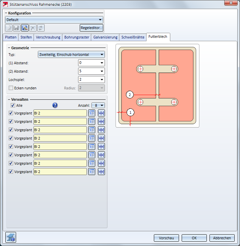Viewport: 240px width, 246px height.
Task: Open catalogue table icon in sixth Vorgeplant row
Action: tap(92, 155)
